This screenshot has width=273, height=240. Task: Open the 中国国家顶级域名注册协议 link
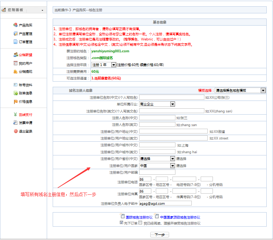coord(180,217)
